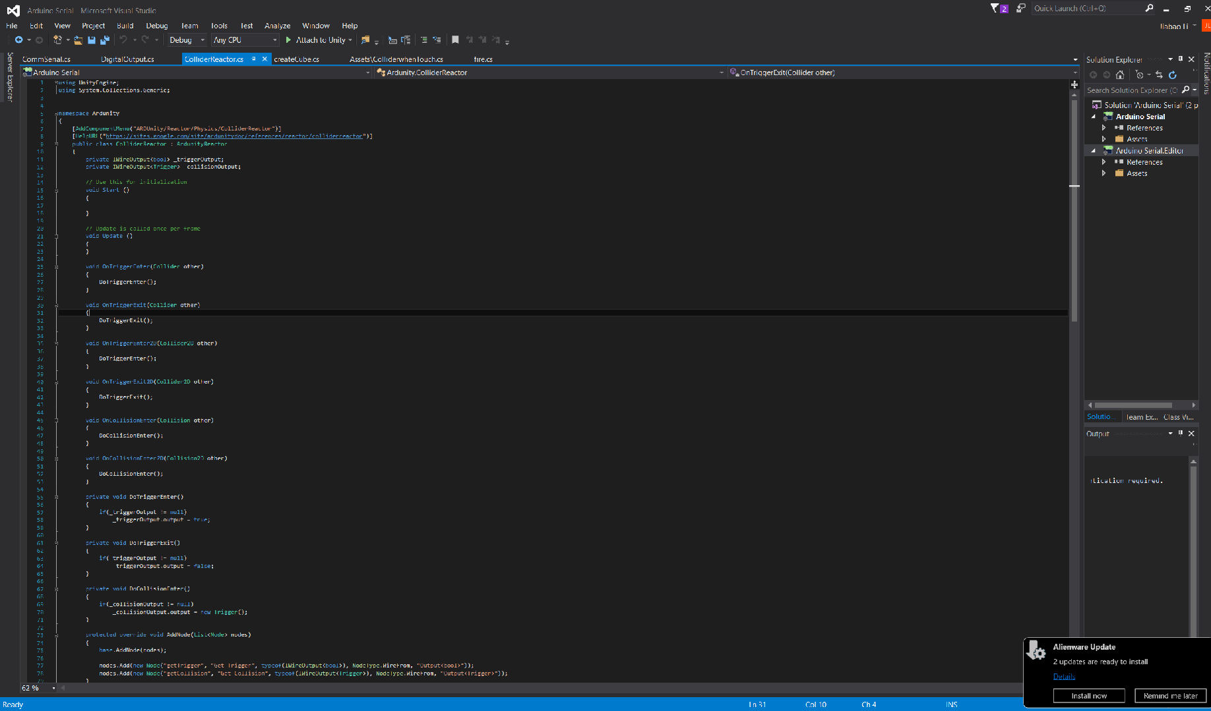The height and width of the screenshot is (711, 1211).
Task: Switch to the fire.cs tab
Action: pos(483,59)
